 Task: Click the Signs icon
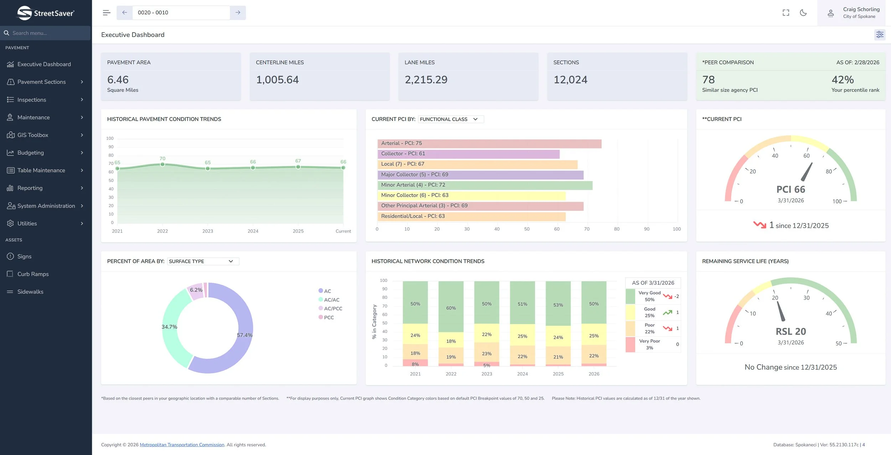10,256
